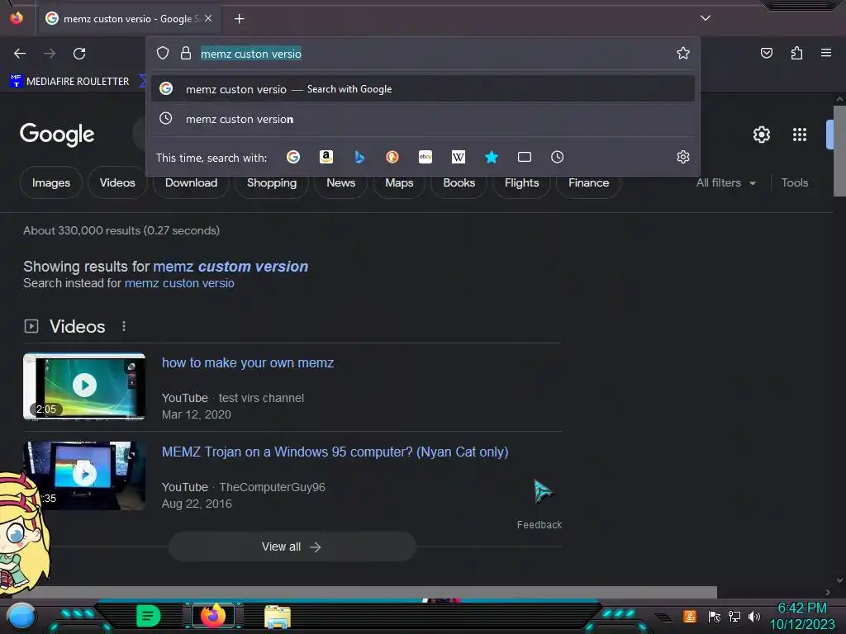Select the Maps filter tab
Image resolution: width=846 pixels, height=634 pixels.
(x=399, y=182)
